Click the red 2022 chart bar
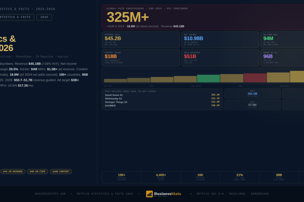 point(255,78)
